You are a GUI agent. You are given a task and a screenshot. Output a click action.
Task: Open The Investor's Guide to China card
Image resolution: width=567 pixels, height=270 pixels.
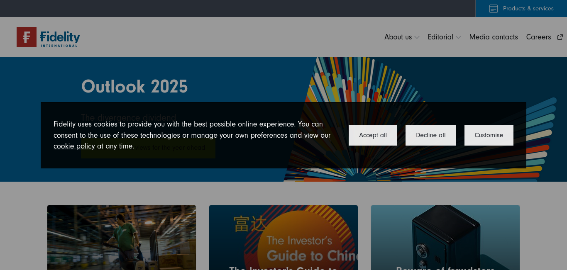click(x=283, y=238)
